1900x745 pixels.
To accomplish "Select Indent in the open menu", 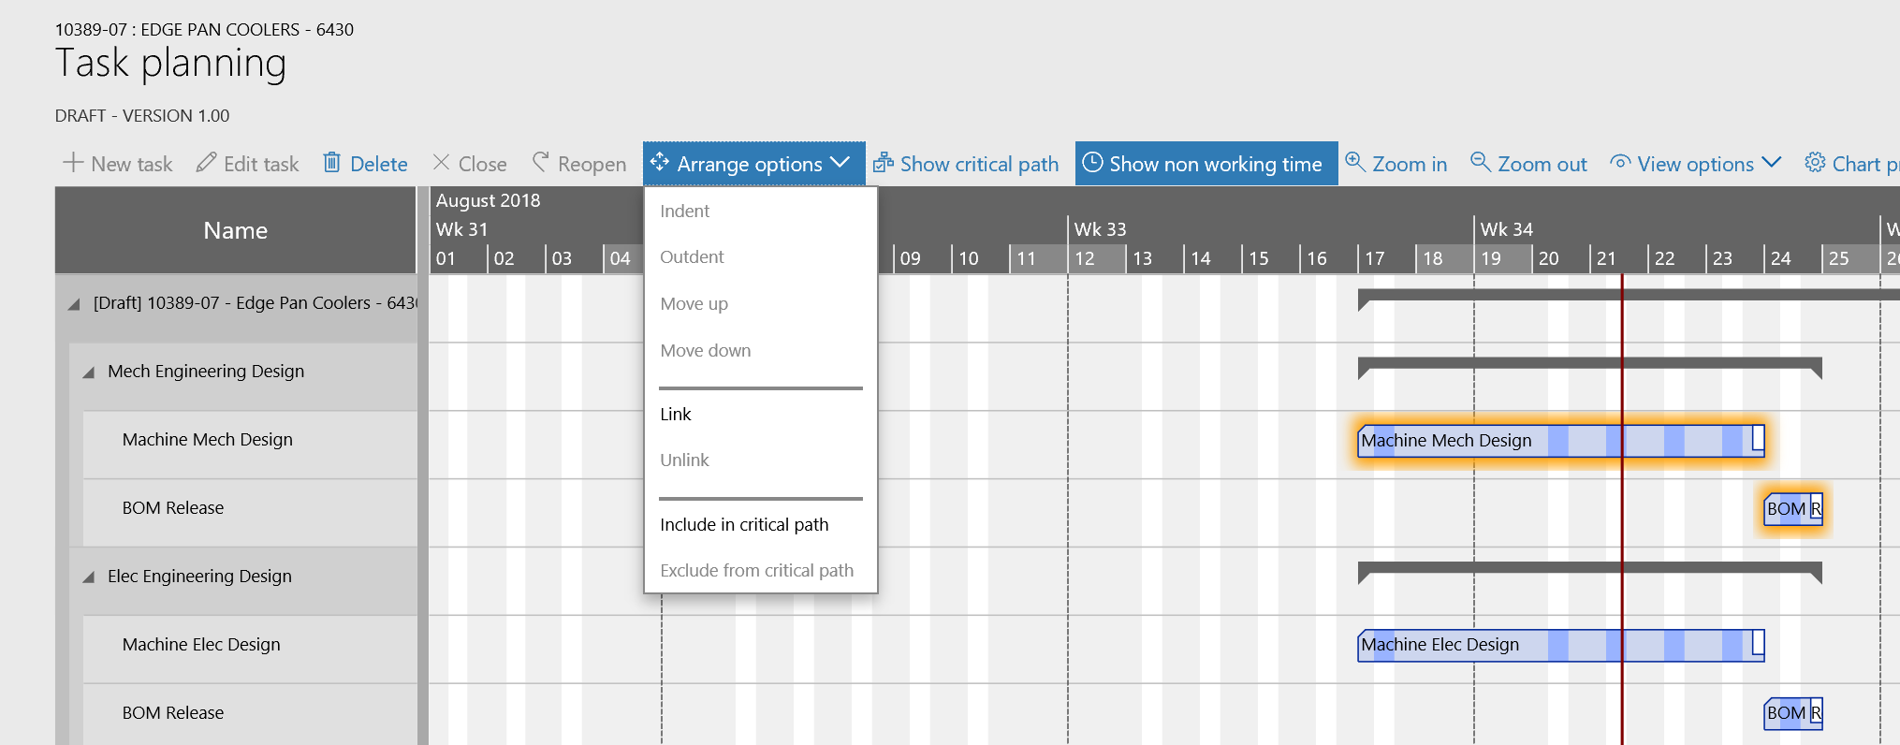I will pos(684,211).
